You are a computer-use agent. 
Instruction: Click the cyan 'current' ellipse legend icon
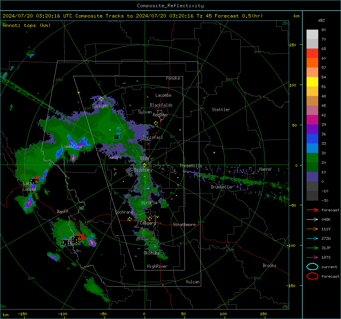point(312,267)
